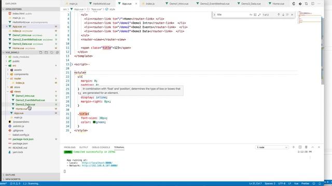Open the localhost:8080 link in terminal
Viewport: 332px width, 186px height.
point(97,163)
